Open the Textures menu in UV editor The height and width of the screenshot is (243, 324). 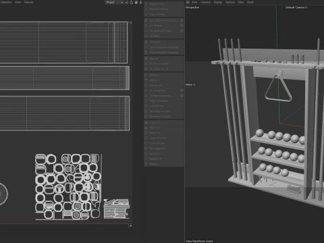point(29,2)
